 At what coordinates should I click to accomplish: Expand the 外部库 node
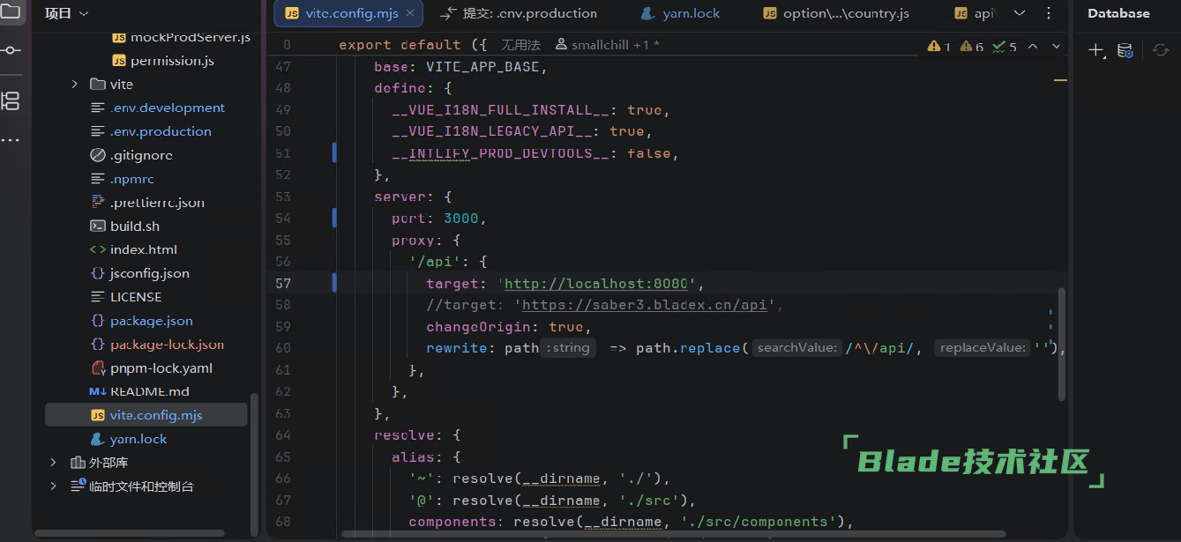pos(53,463)
